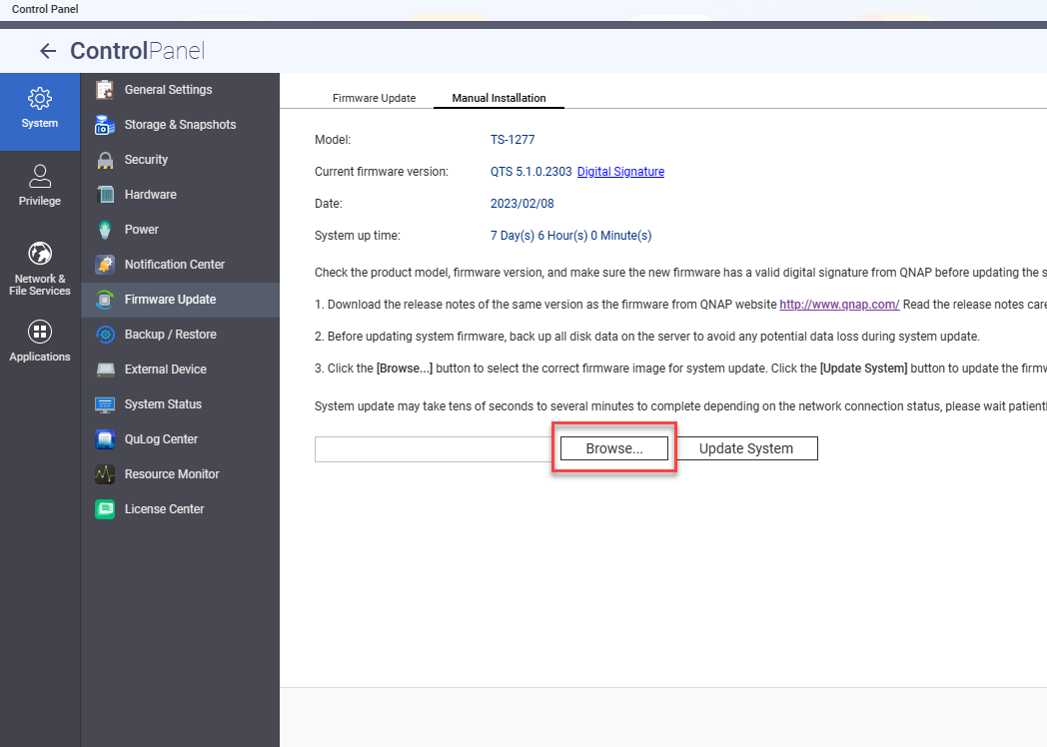
Task: Open the Privilege user icon
Action: coord(39,176)
